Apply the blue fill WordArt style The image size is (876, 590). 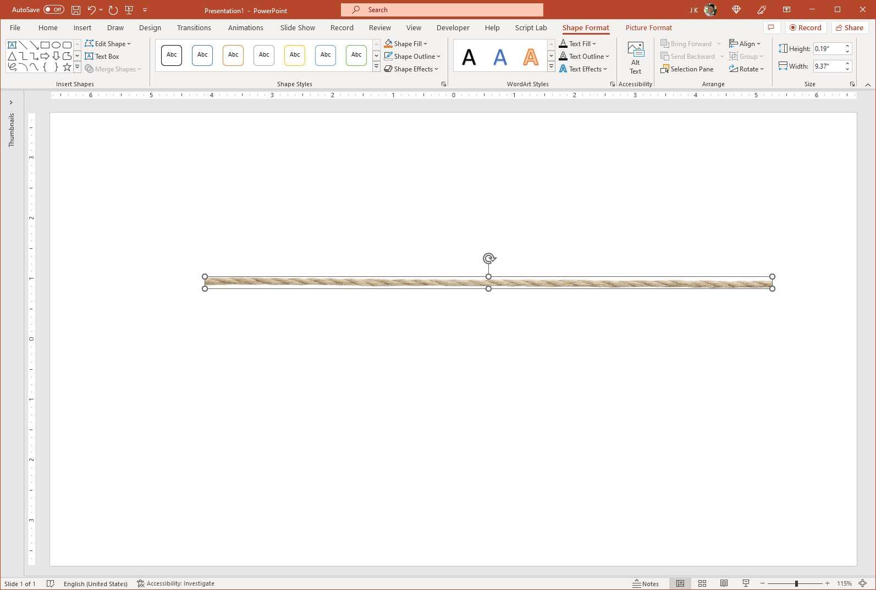pos(500,57)
